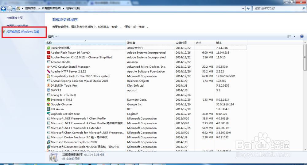Click the Logitech SetPoint 6.60 icon
Image resolution: width=307 pixels, height=165 pixels.
(x=49, y=114)
